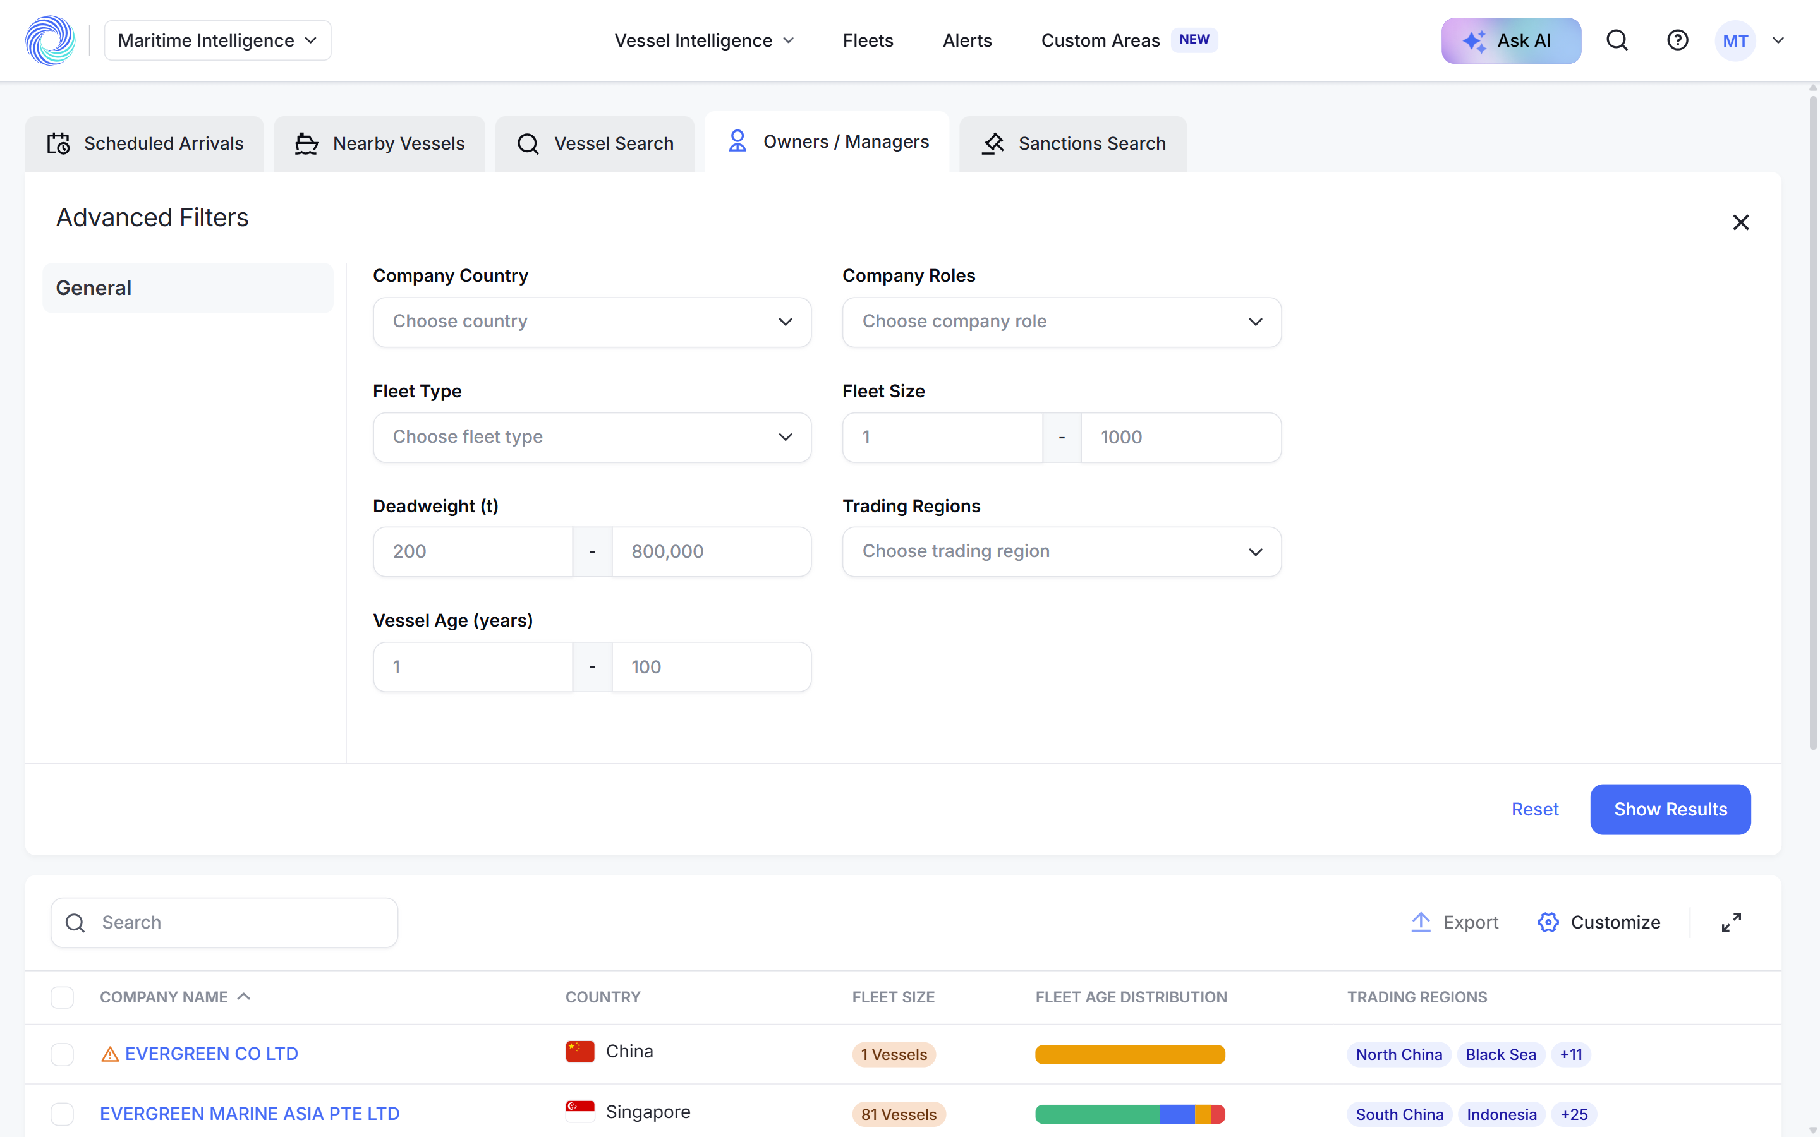Expand the user account chevron
Screen dimensions: 1820x1137
[x=1778, y=40]
